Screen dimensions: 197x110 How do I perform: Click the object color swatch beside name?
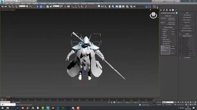click(176, 13)
